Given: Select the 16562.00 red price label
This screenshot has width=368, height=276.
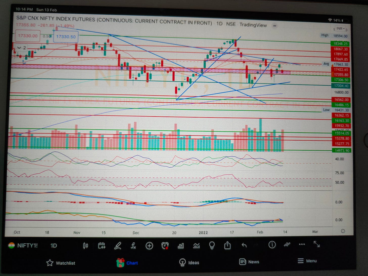Looking at the screenshot, I should tap(341, 100).
